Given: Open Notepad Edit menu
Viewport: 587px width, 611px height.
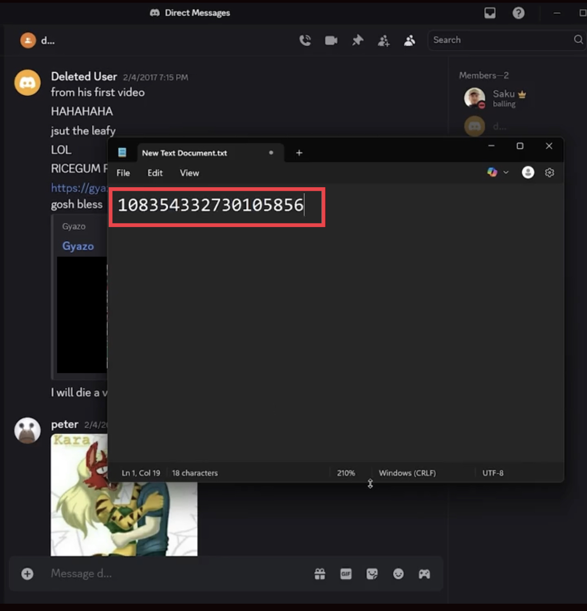Looking at the screenshot, I should [x=155, y=173].
